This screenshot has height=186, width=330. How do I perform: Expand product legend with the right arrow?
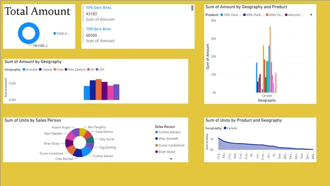coord(311,15)
